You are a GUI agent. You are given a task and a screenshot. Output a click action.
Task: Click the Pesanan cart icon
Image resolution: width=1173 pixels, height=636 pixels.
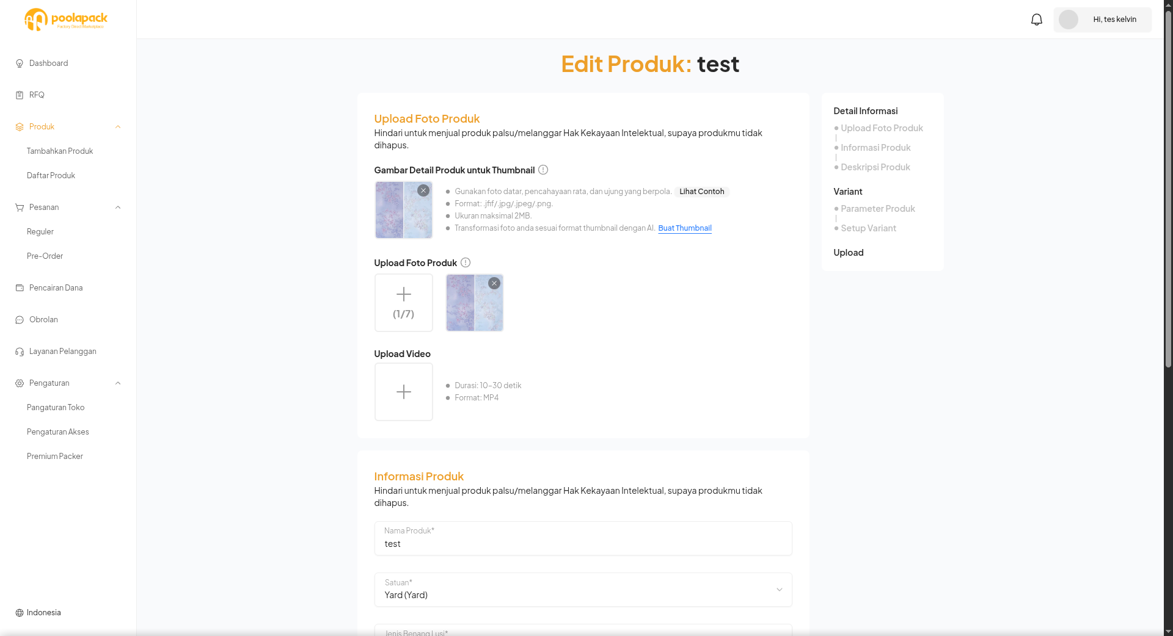click(20, 208)
